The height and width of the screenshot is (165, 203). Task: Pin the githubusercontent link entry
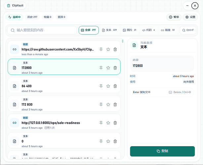tap(101, 49)
